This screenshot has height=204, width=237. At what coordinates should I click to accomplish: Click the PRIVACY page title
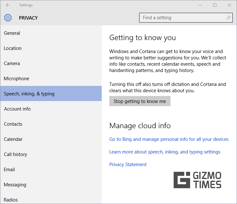click(28, 18)
